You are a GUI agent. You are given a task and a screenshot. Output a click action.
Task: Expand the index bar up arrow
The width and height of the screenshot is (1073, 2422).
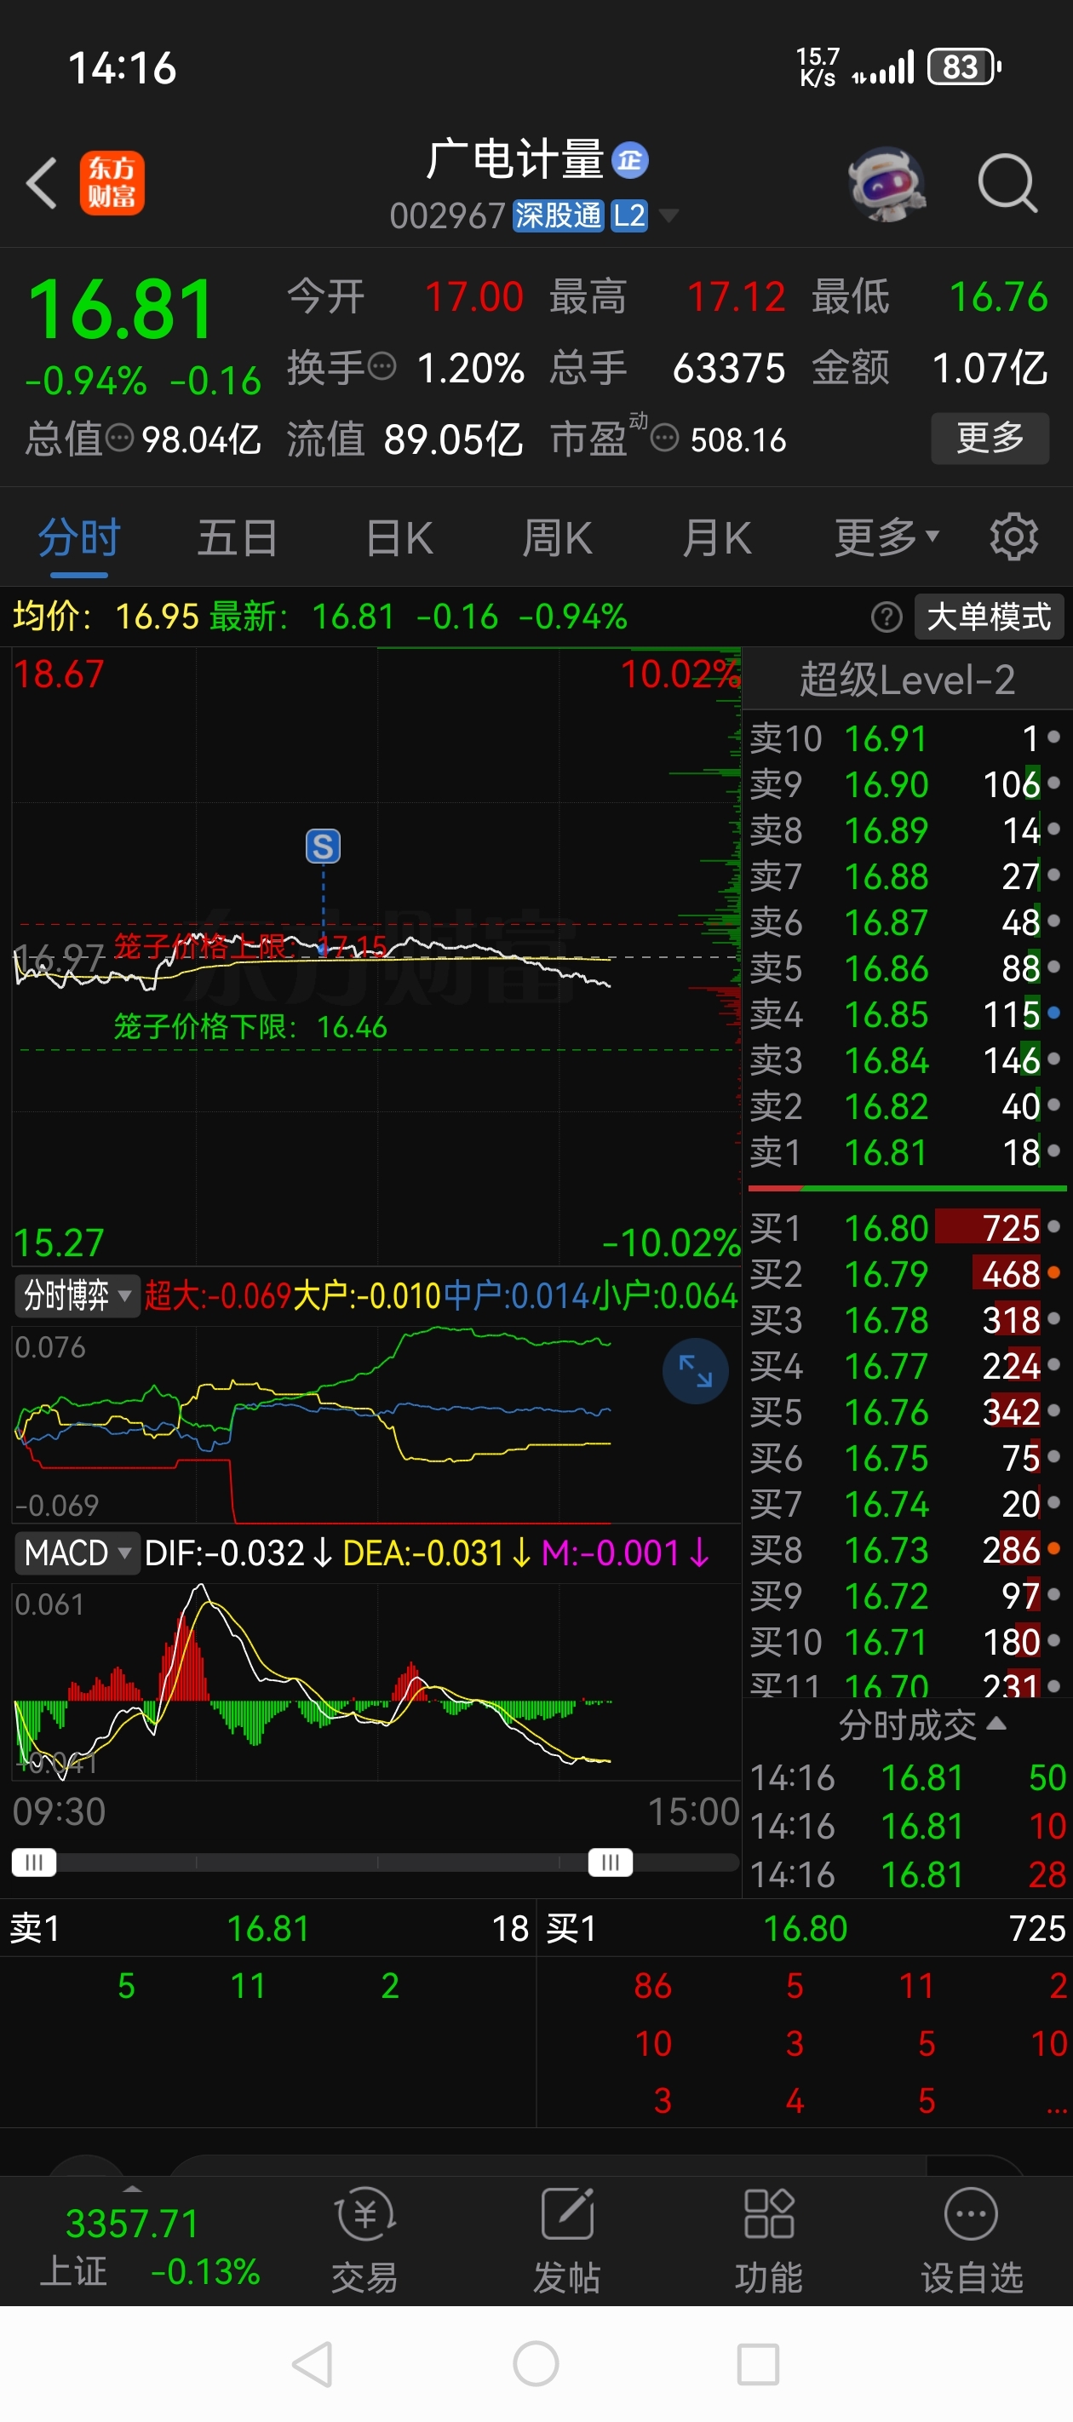coord(132,2190)
